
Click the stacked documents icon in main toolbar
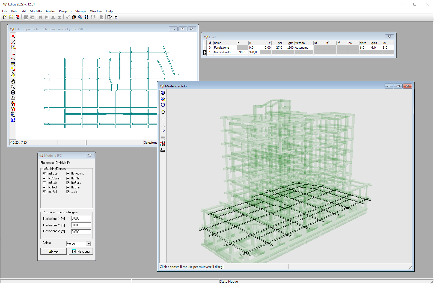coord(110,17)
